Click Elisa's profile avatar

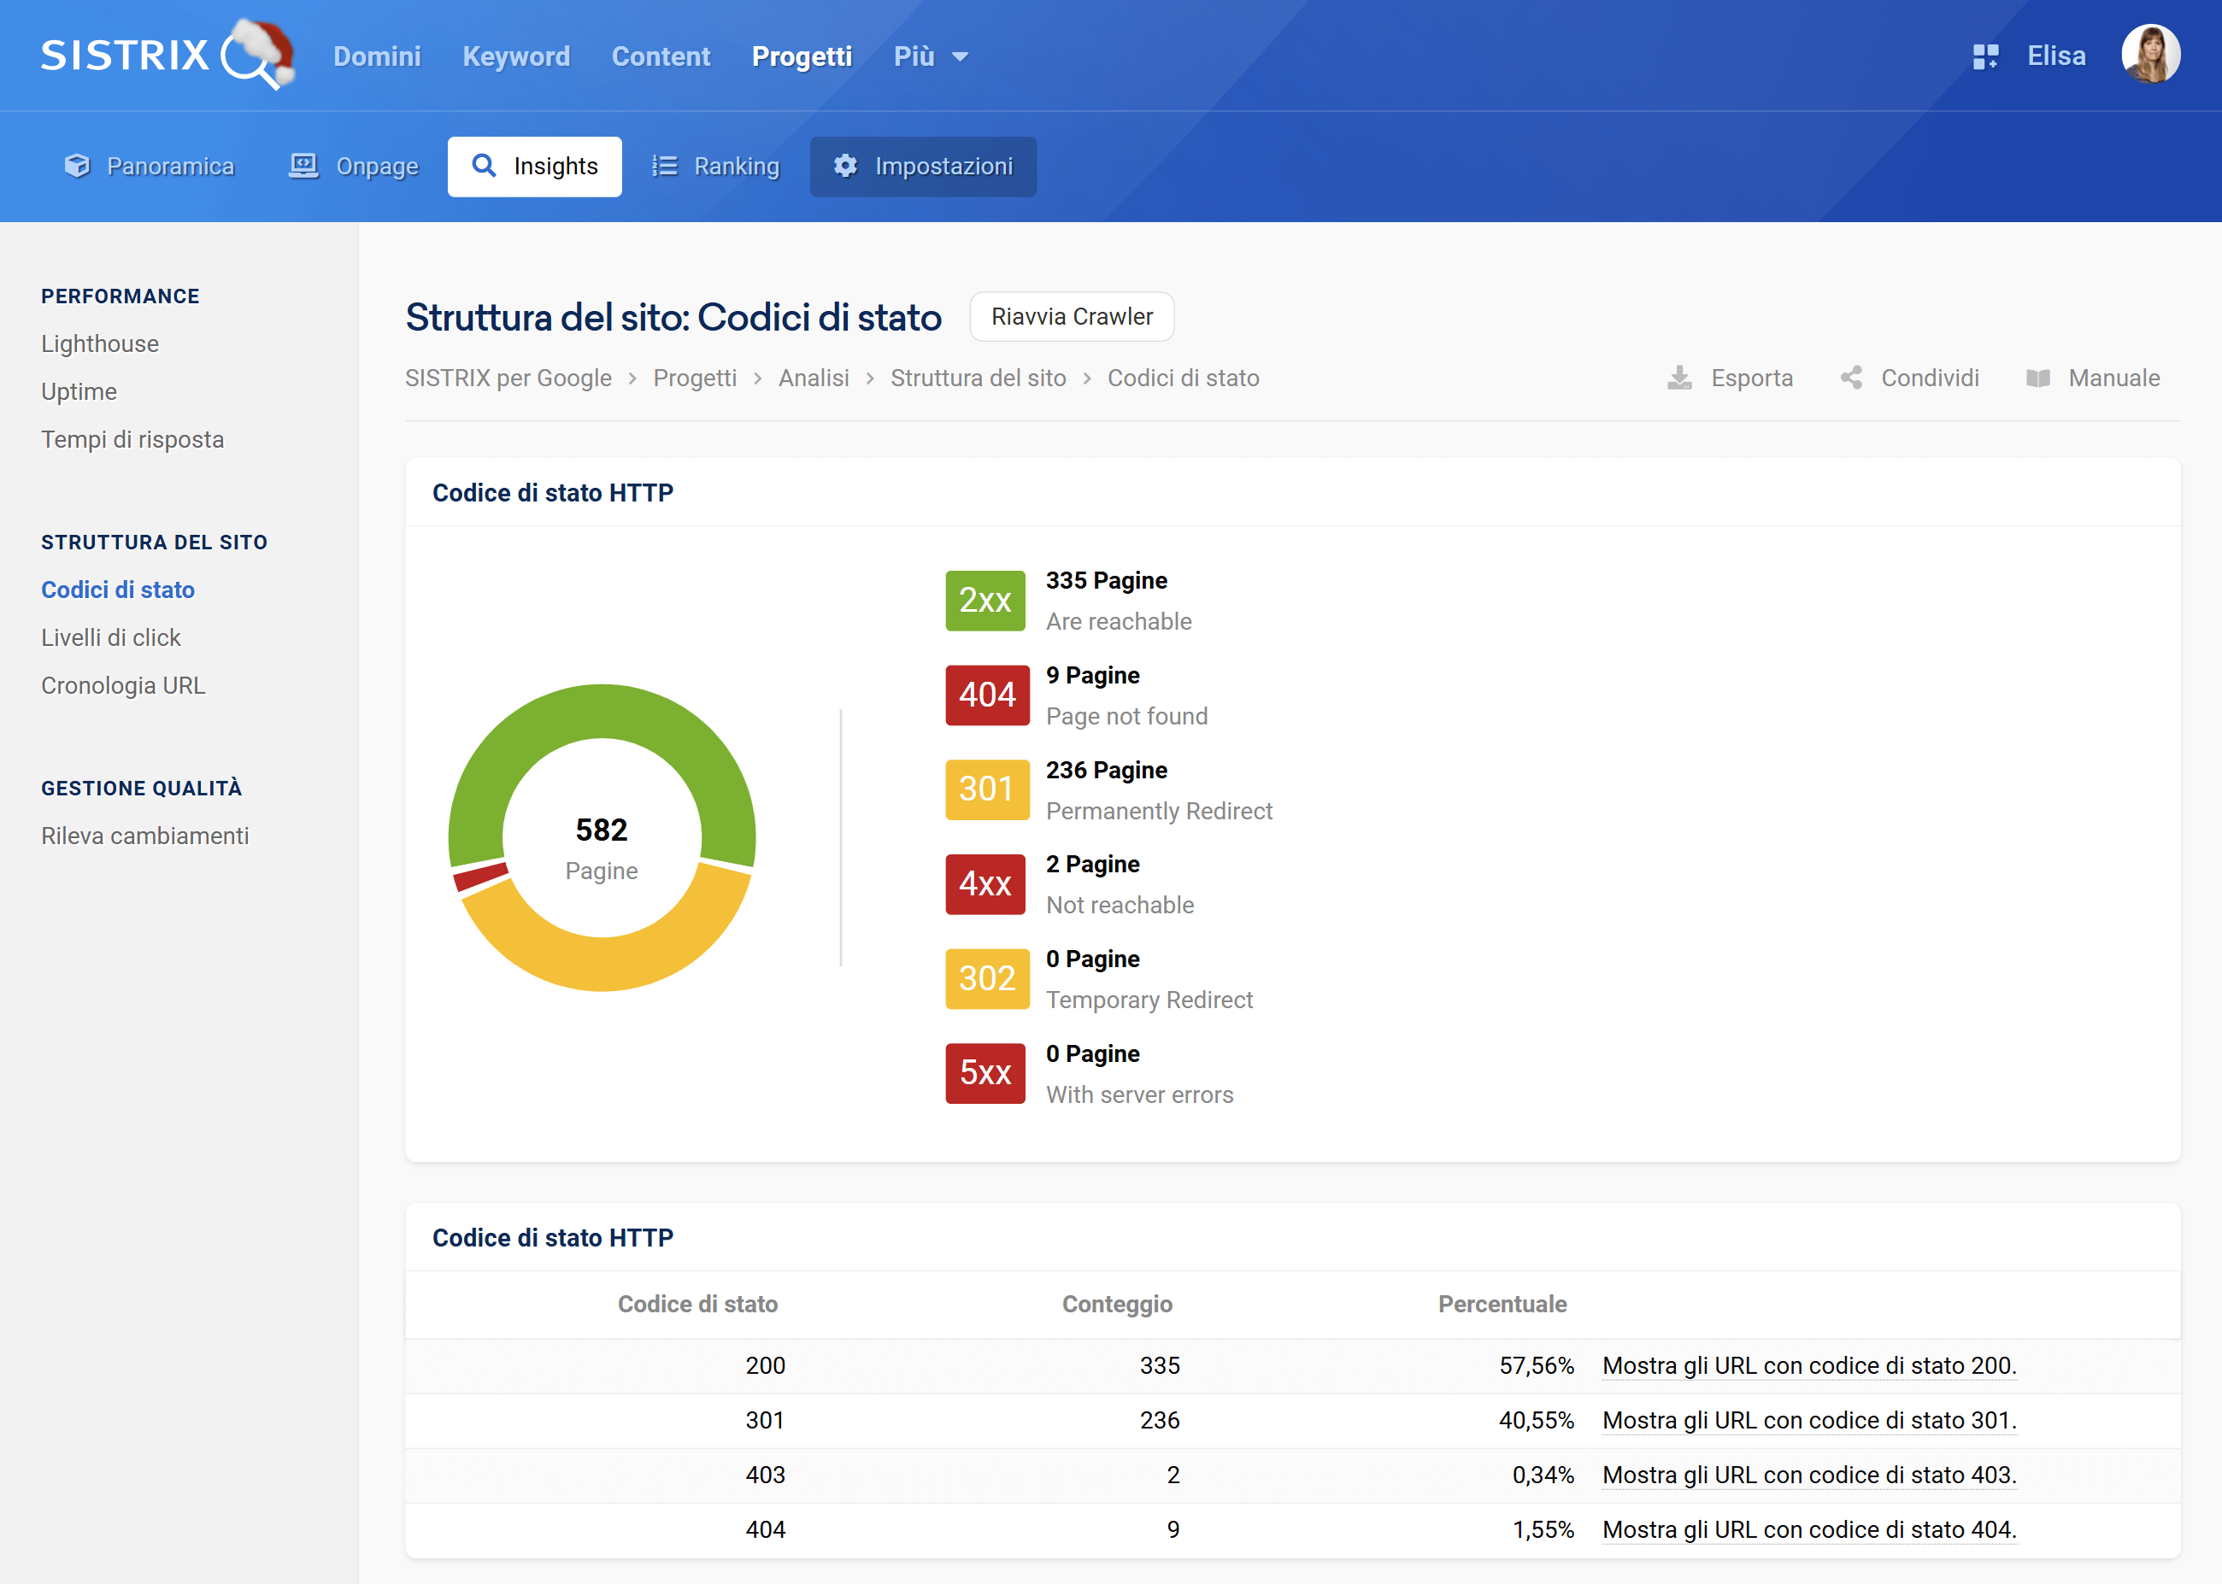[x=2150, y=55]
